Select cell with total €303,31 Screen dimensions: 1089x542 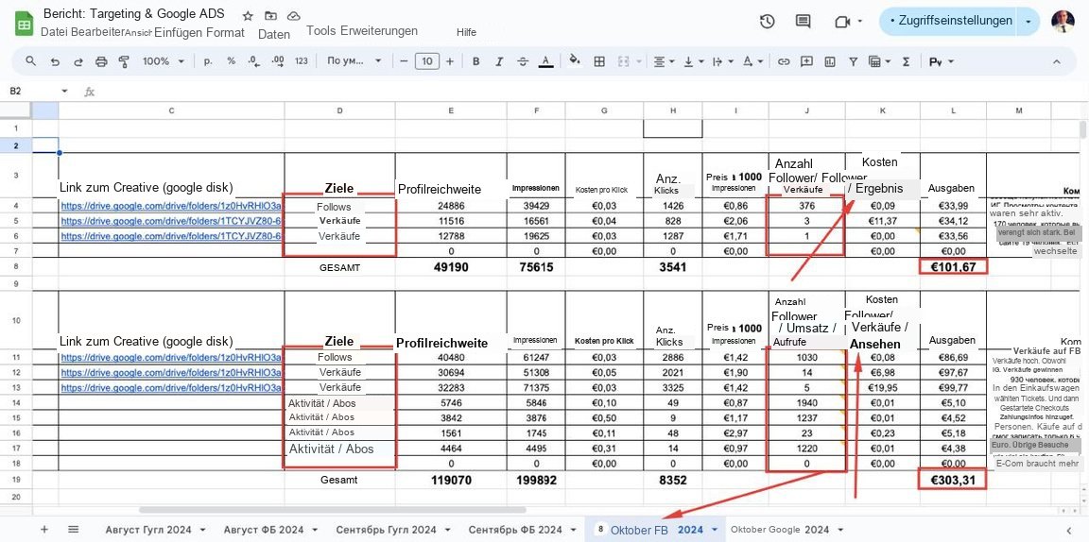952,480
